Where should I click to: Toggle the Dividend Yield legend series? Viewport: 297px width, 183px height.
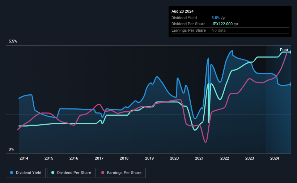25,173
